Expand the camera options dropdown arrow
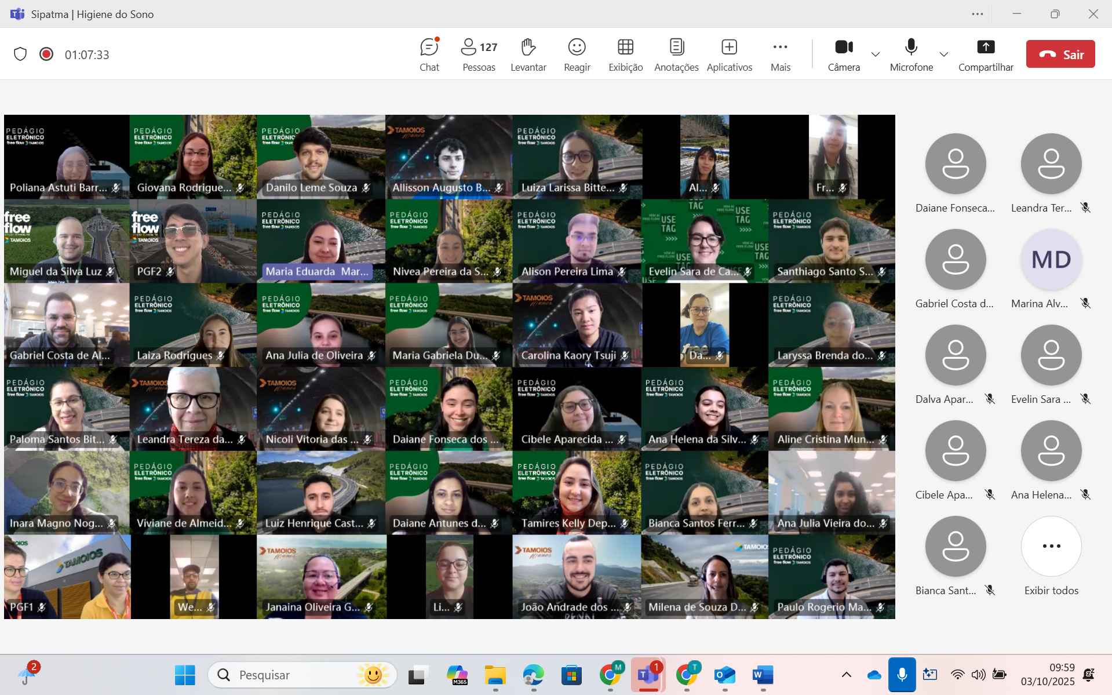Image resolution: width=1112 pixels, height=695 pixels. click(x=876, y=54)
